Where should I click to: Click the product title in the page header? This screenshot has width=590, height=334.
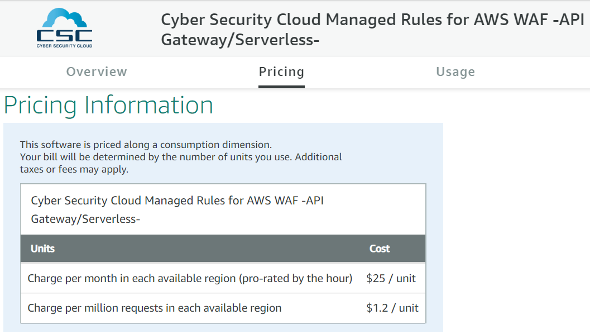pos(372,20)
